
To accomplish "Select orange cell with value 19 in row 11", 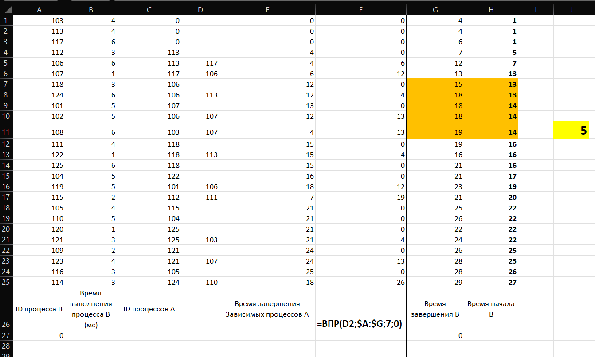I will coord(435,132).
